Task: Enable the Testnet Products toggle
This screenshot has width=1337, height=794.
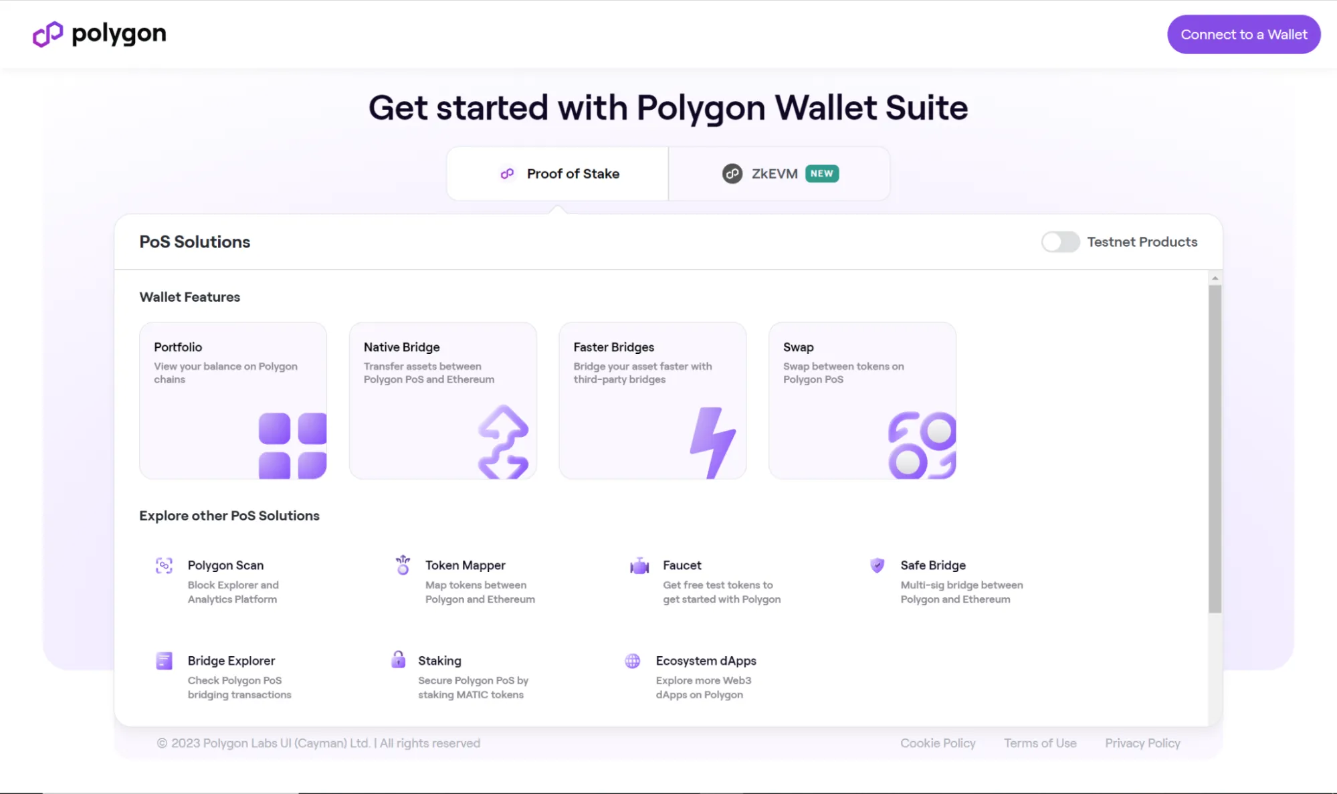Action: [x=1060, y=242]
